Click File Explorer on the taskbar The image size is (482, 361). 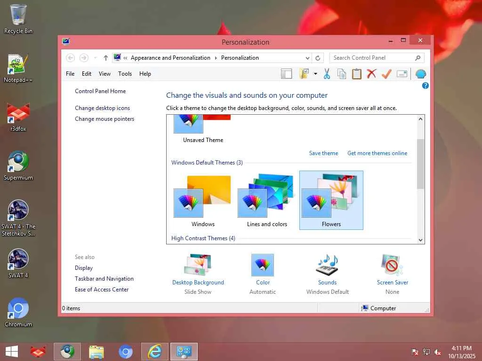pos(96,352)
